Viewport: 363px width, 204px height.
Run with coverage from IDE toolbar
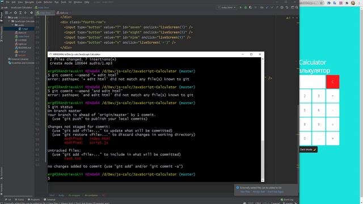pyautogui.click(x=251, y=7)
